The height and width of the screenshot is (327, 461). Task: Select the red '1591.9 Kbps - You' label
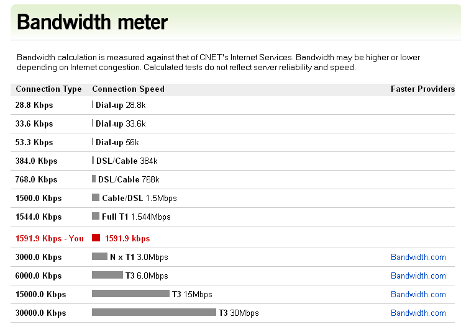[50, 238]
